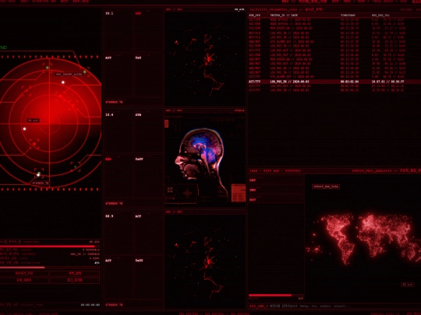The image size is (421, 315).
Task: Click the red ERR status label
Action: point(108,159)
